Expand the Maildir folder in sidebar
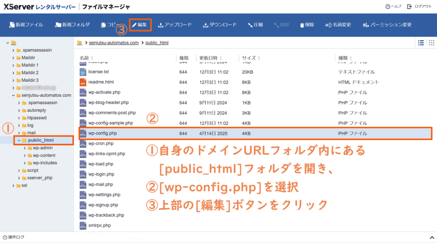Viewport: 437px width, 243px height. point(13,58)
